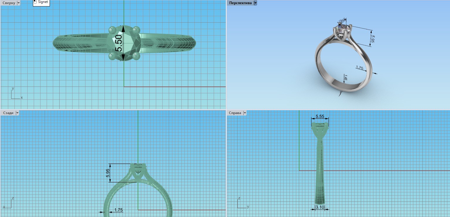Viewport: 450px width, 217px height.
Task: Click the Signet tooltip label
Action: click(x=43, y=2)
